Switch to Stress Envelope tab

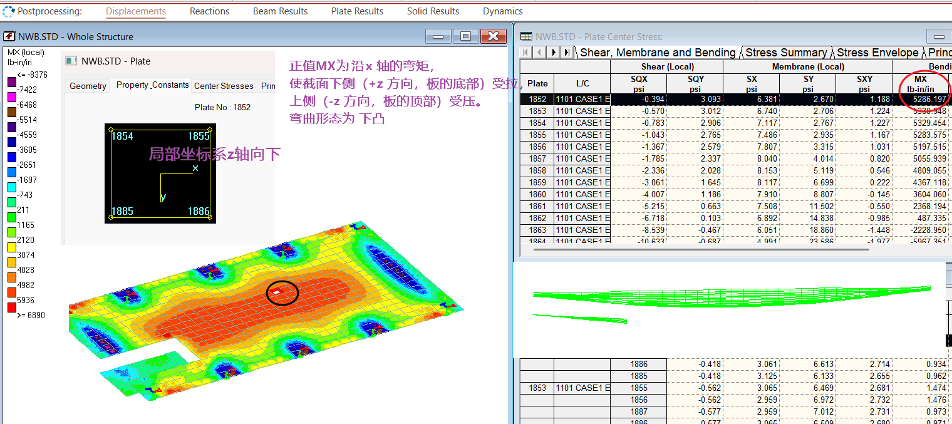coord(877,53)
